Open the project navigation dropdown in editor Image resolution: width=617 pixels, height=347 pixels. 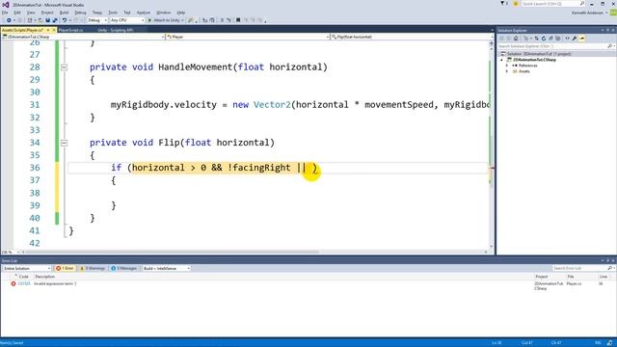[x=83, y=37]
